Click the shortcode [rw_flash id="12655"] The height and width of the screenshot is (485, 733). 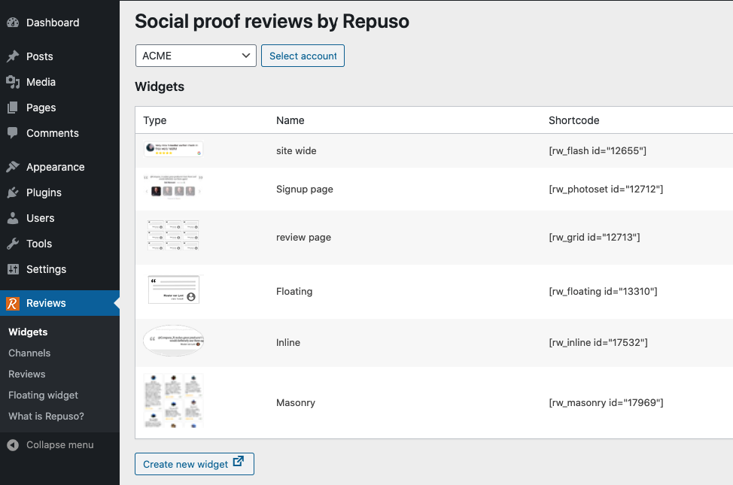(598, 151)
